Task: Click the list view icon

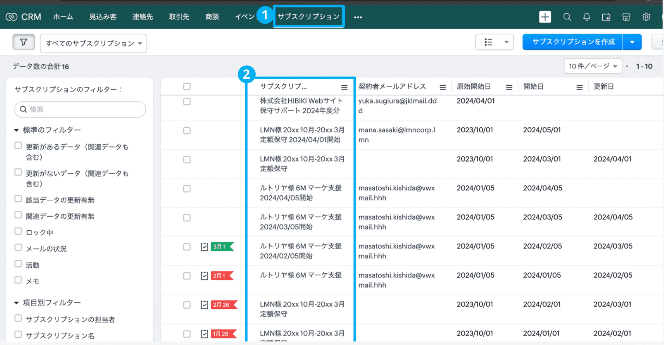Action: [488, 42]
